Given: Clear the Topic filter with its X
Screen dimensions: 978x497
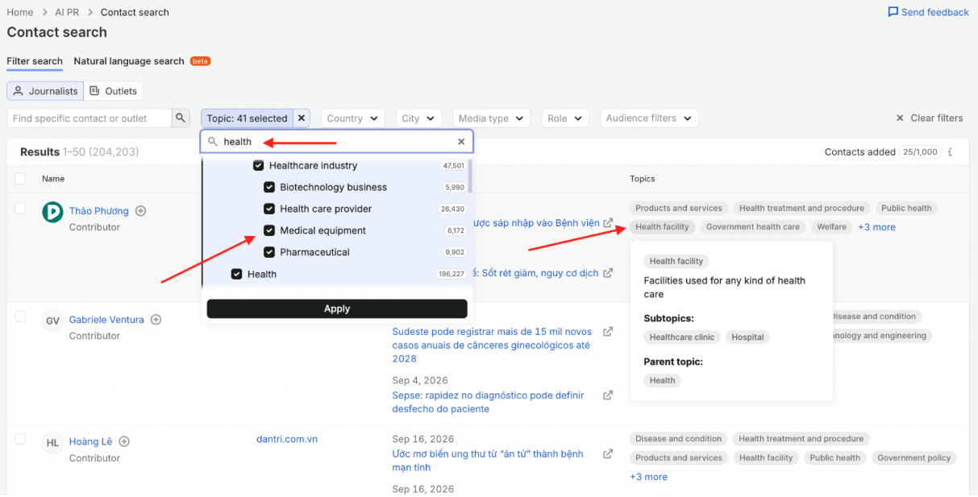Looking at the screenshot, I should coord(302,118).
